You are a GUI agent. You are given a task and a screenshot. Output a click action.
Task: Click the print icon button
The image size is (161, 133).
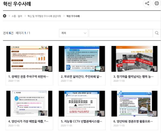coord(156,3)
